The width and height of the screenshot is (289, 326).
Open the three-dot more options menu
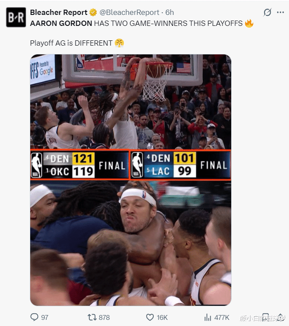281,12
